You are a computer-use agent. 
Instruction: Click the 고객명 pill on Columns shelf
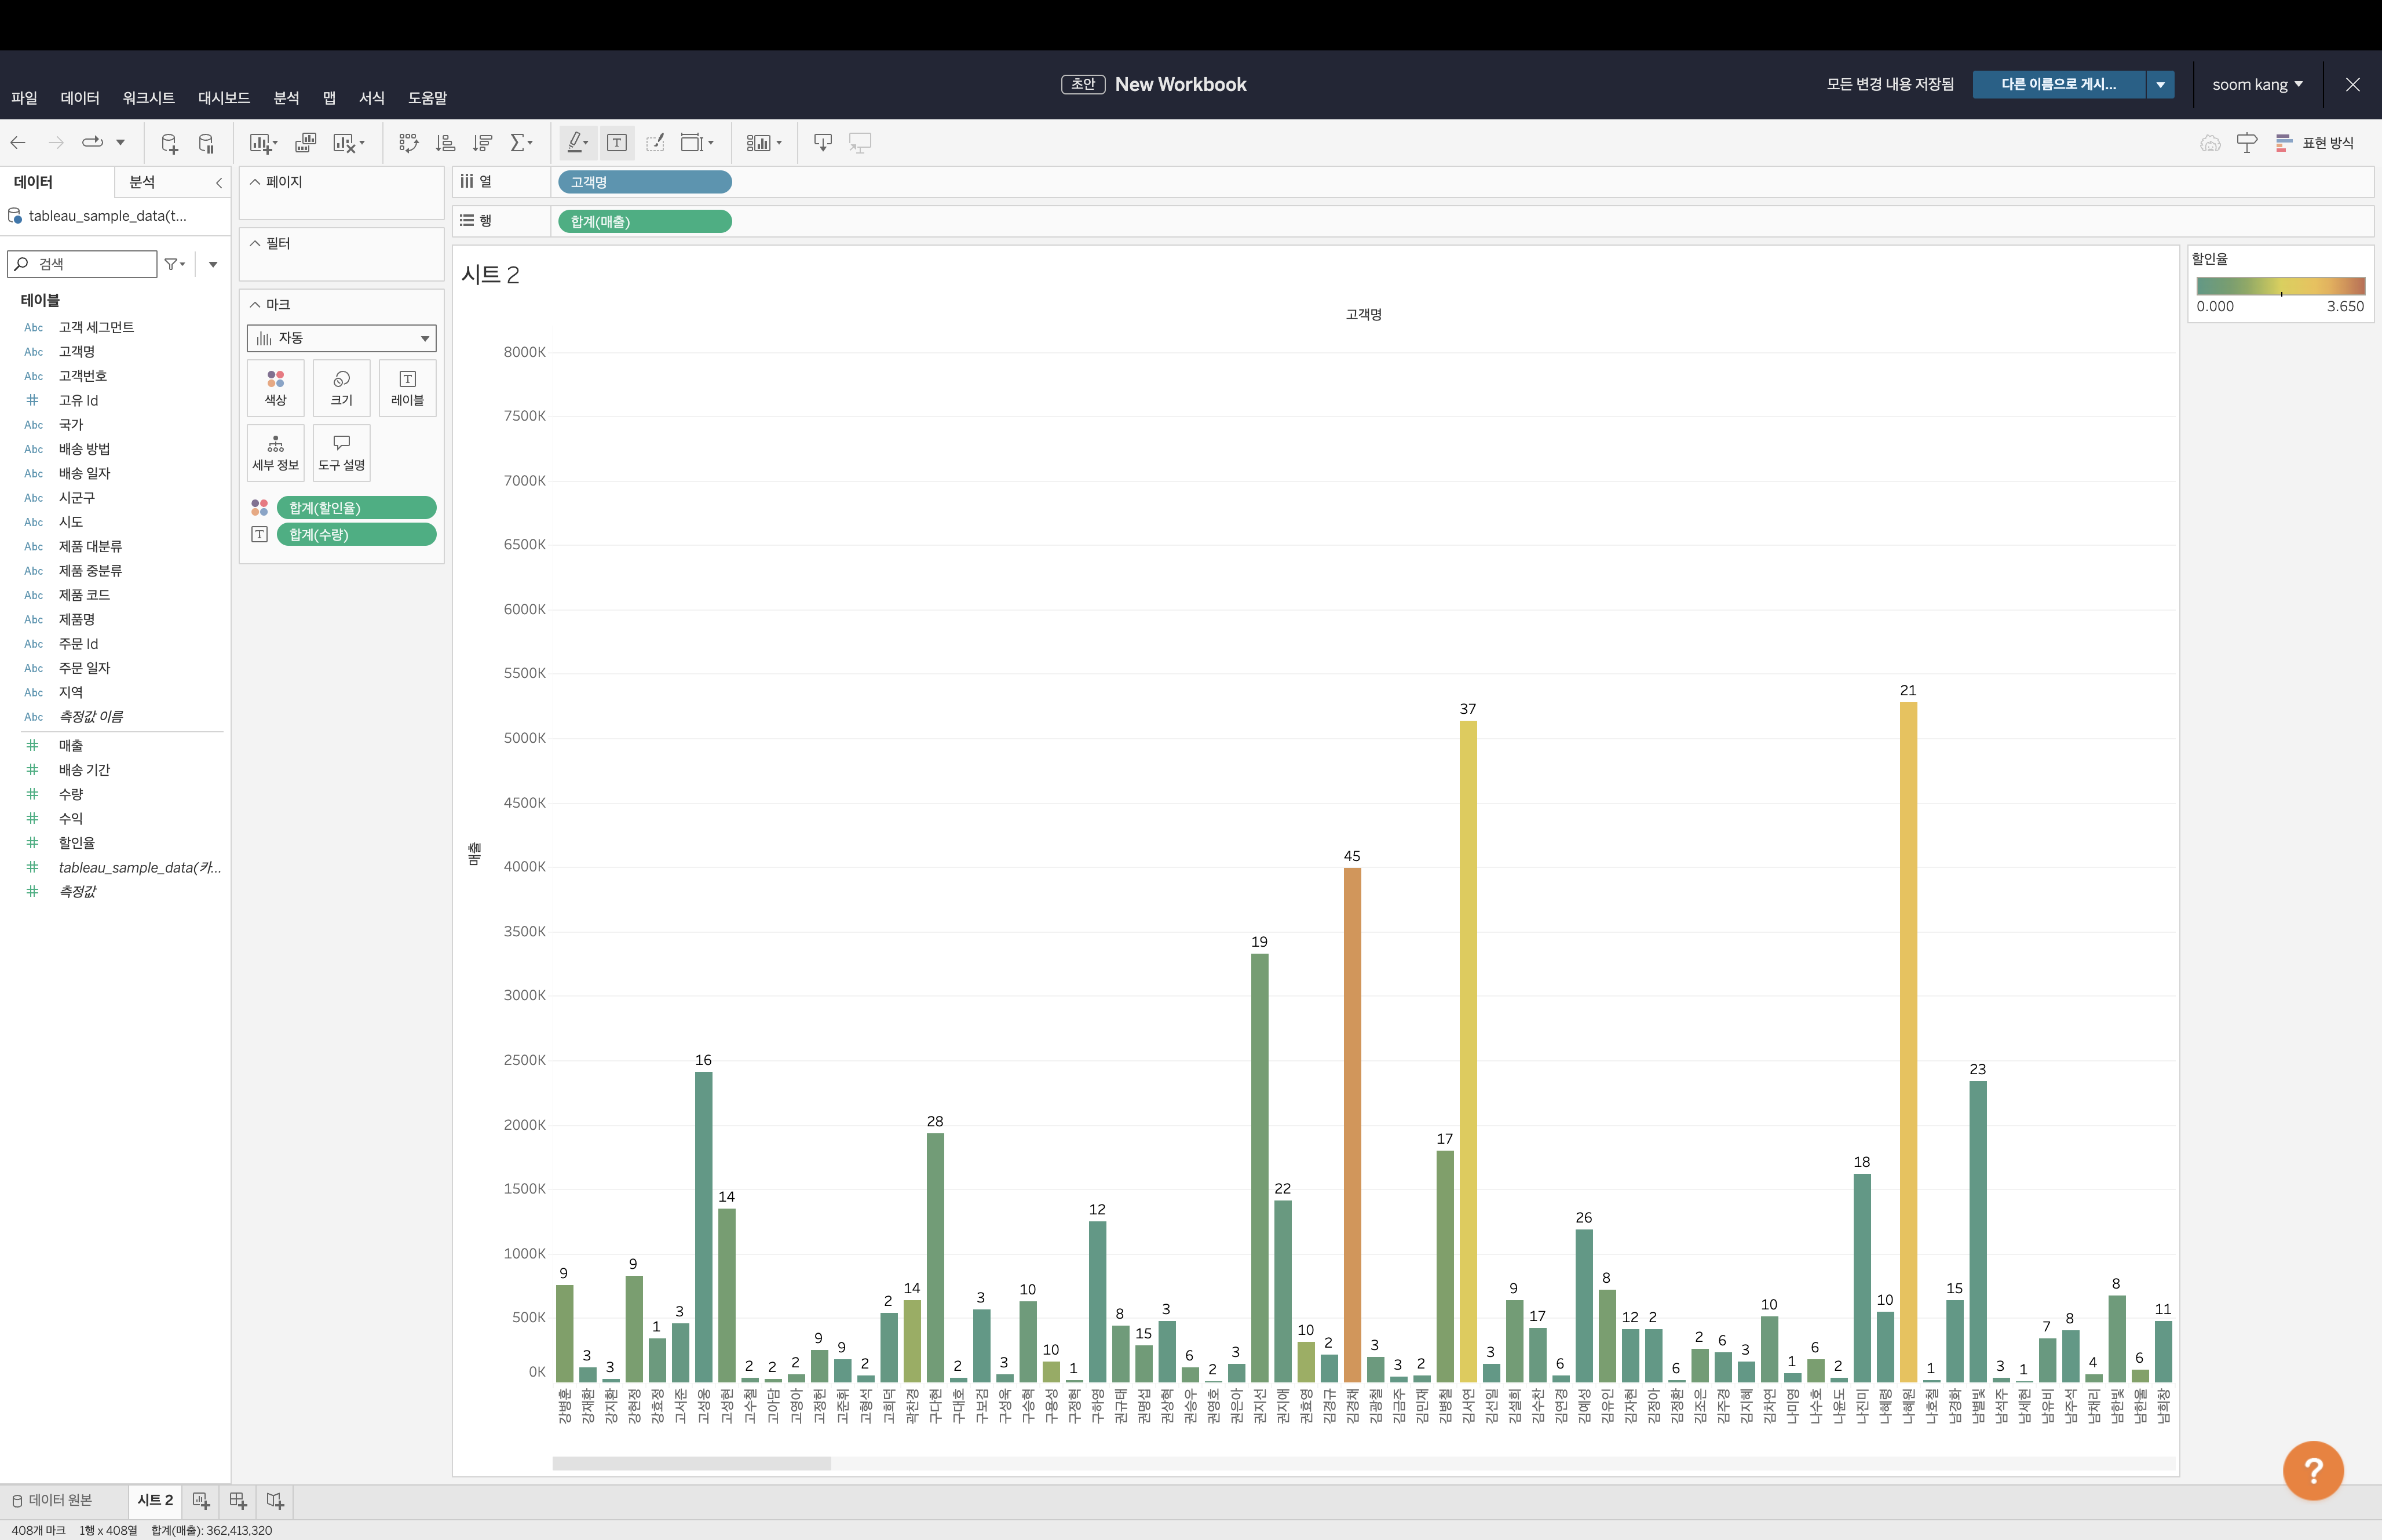pyautogui.click(x=645, y=182)
